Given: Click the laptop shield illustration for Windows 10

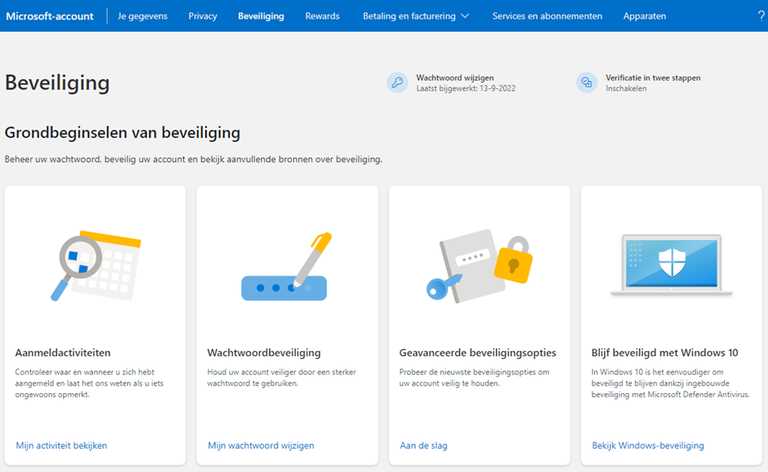Looking at the screenshot, I should pos(671,265).
